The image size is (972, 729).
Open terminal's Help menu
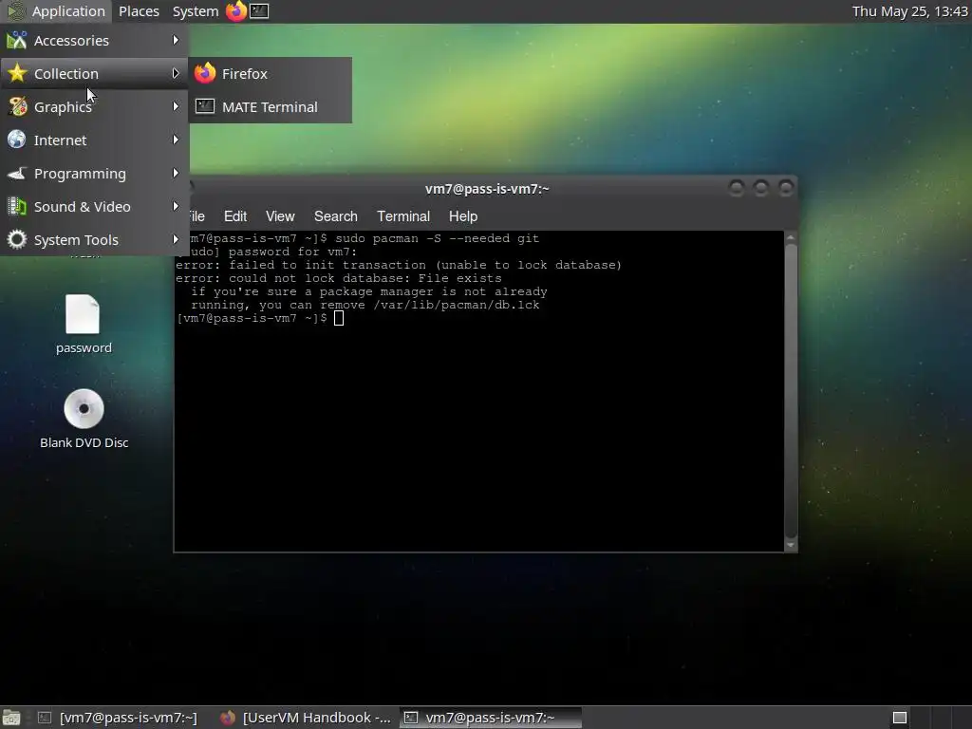[463, 216]
